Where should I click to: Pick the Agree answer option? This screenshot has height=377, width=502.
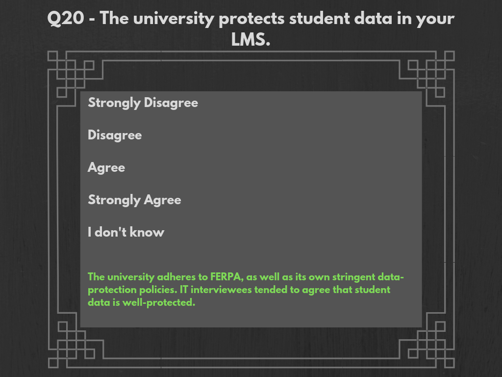(106, 167)
